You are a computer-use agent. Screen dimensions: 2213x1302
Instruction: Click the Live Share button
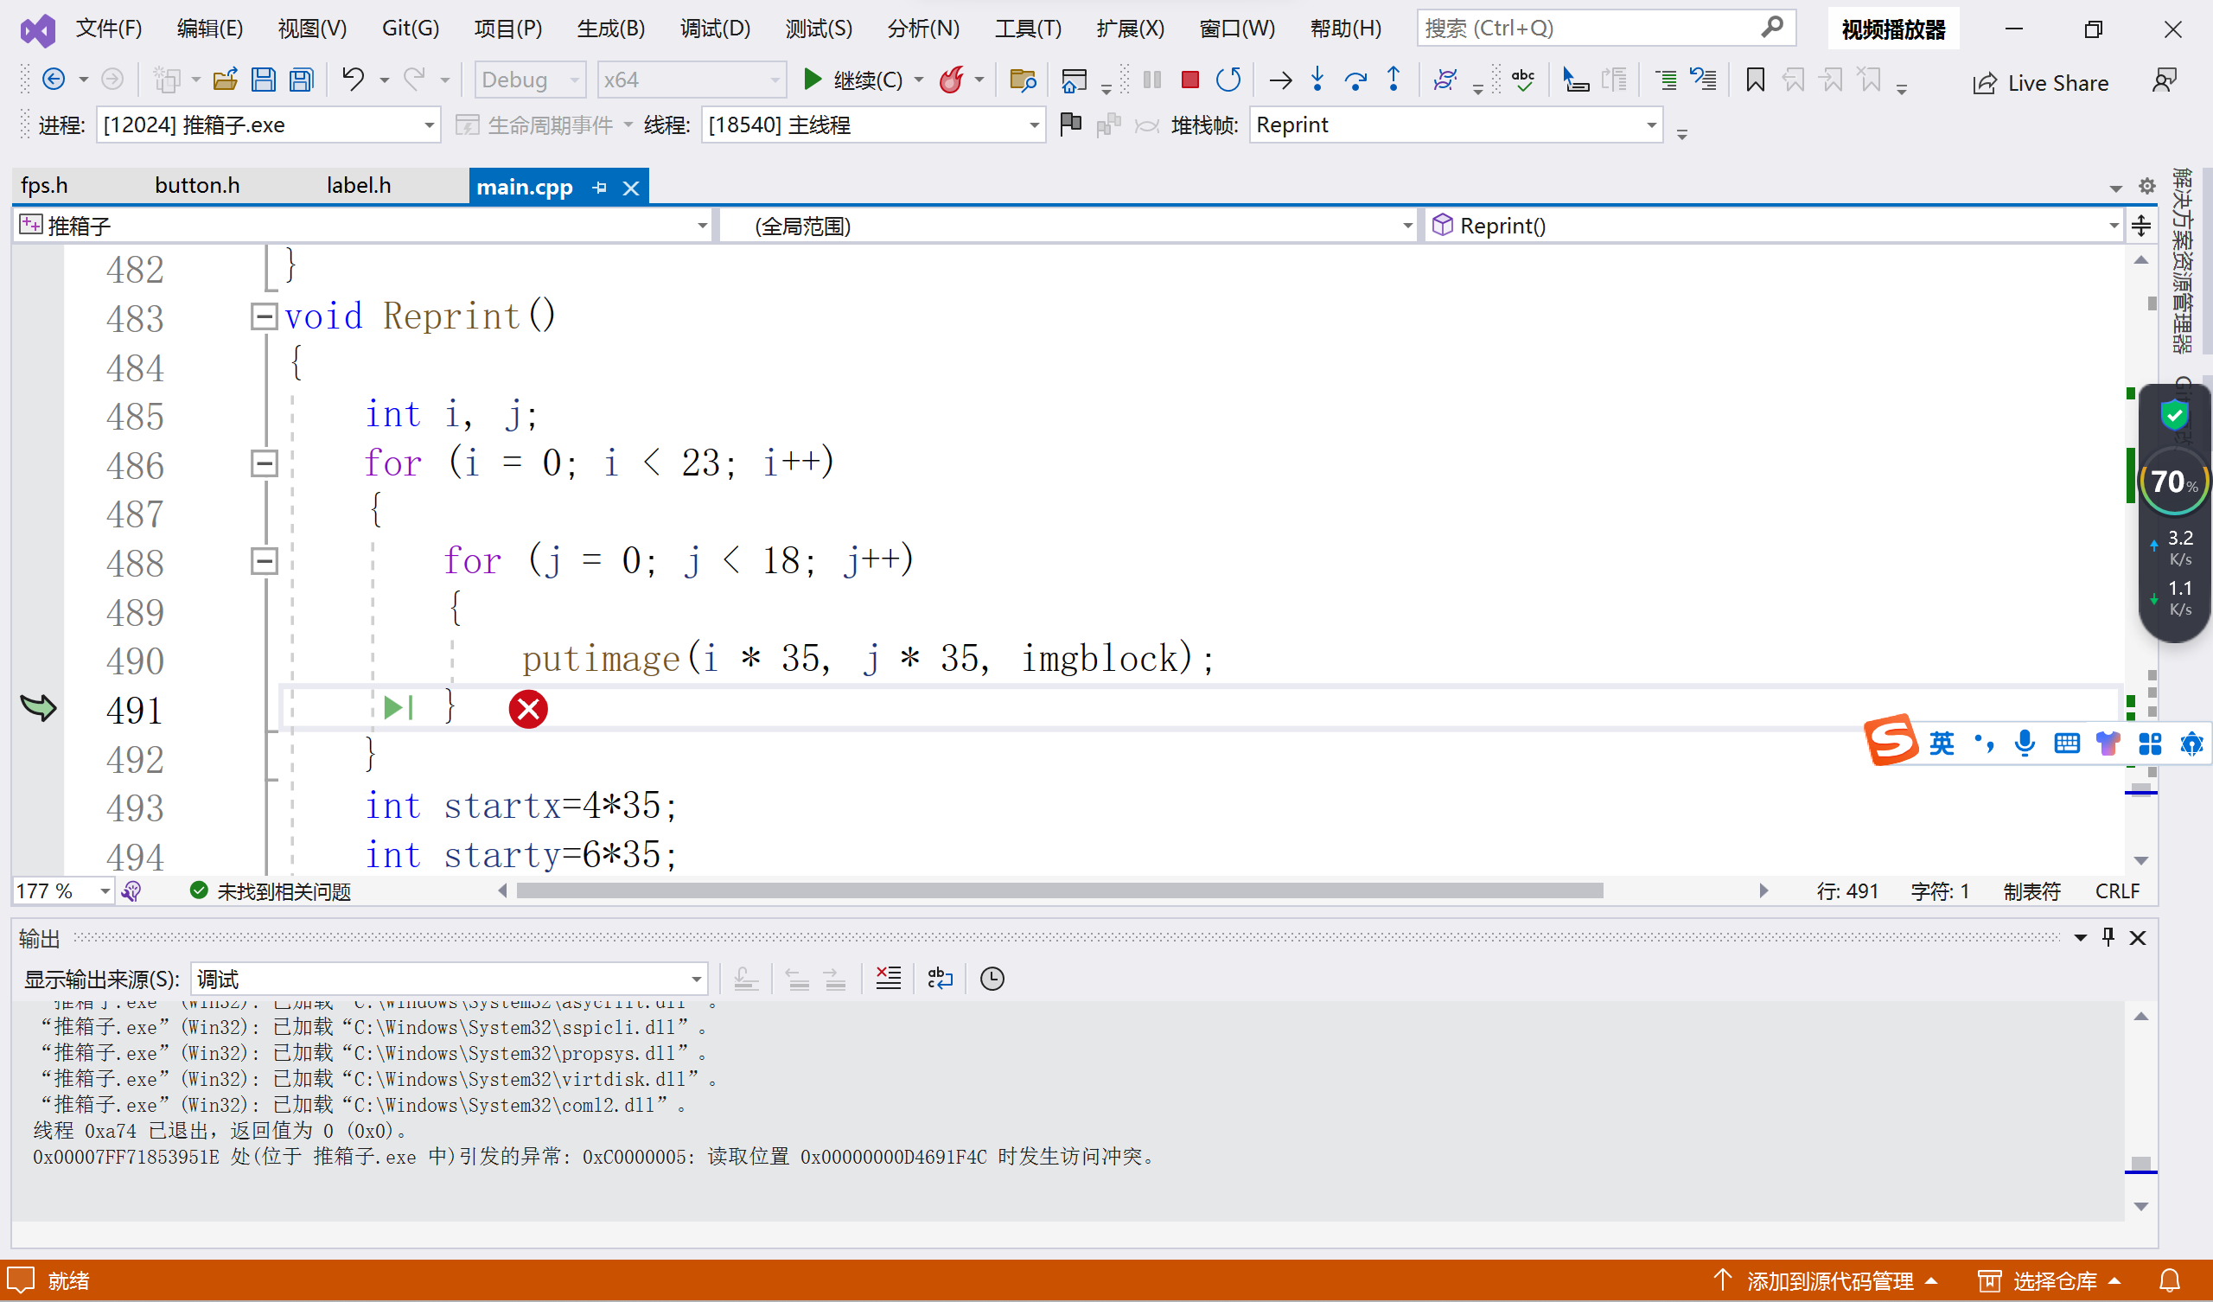click(x=2040, y=83)
